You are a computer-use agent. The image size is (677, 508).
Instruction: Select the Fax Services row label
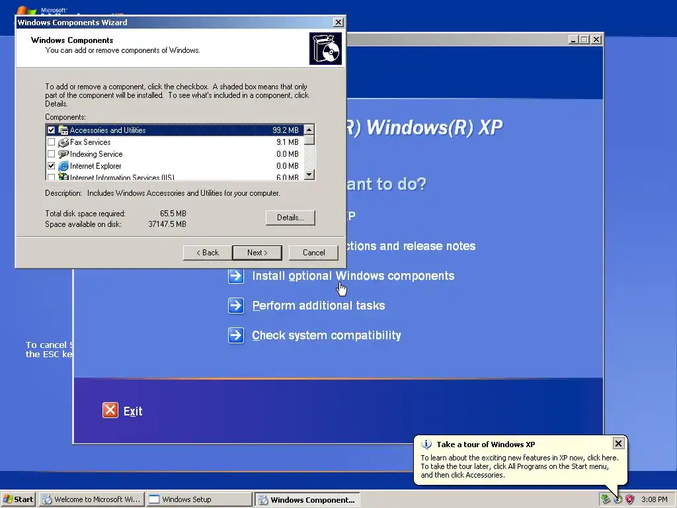90,142
